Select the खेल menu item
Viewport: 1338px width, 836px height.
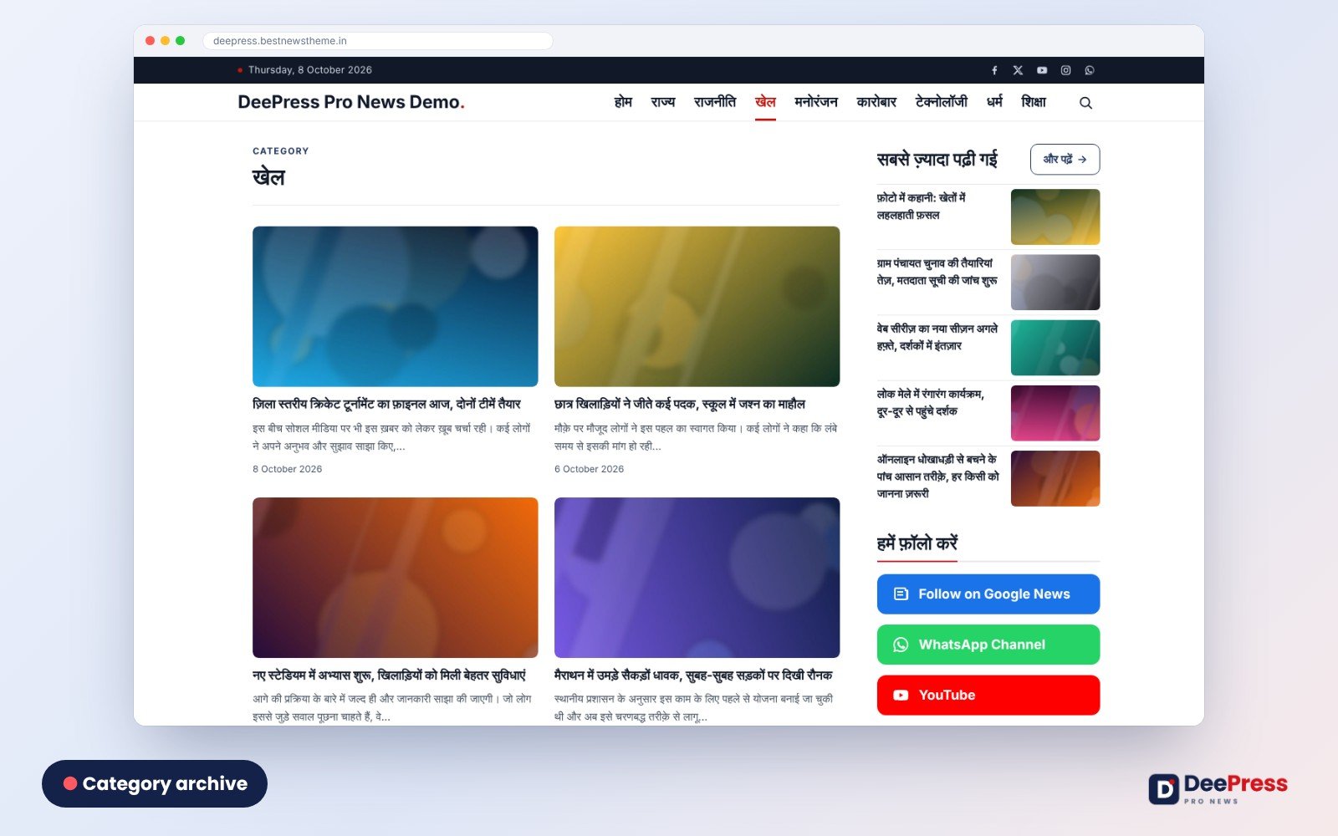coord(765,102)
